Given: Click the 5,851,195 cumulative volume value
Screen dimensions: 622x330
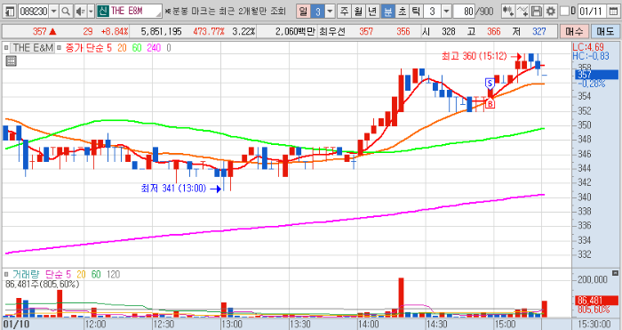Looking at the screenshot, I should tap(161, 31).
